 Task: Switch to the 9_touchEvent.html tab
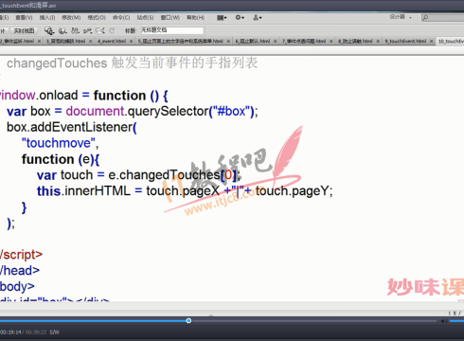click(x=405, y=42)
